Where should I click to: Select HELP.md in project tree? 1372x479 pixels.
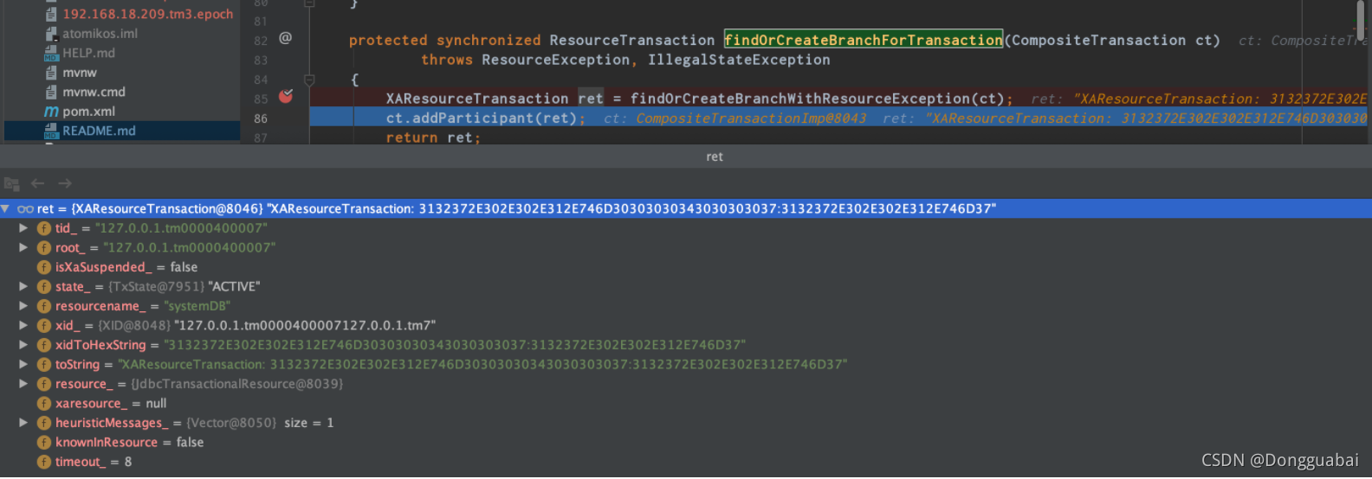click(x=88, y=53)
